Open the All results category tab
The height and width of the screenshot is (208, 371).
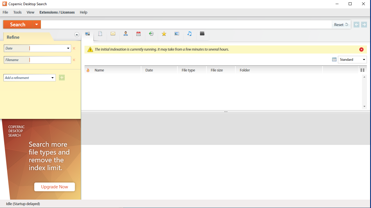(x=87, y=34)
